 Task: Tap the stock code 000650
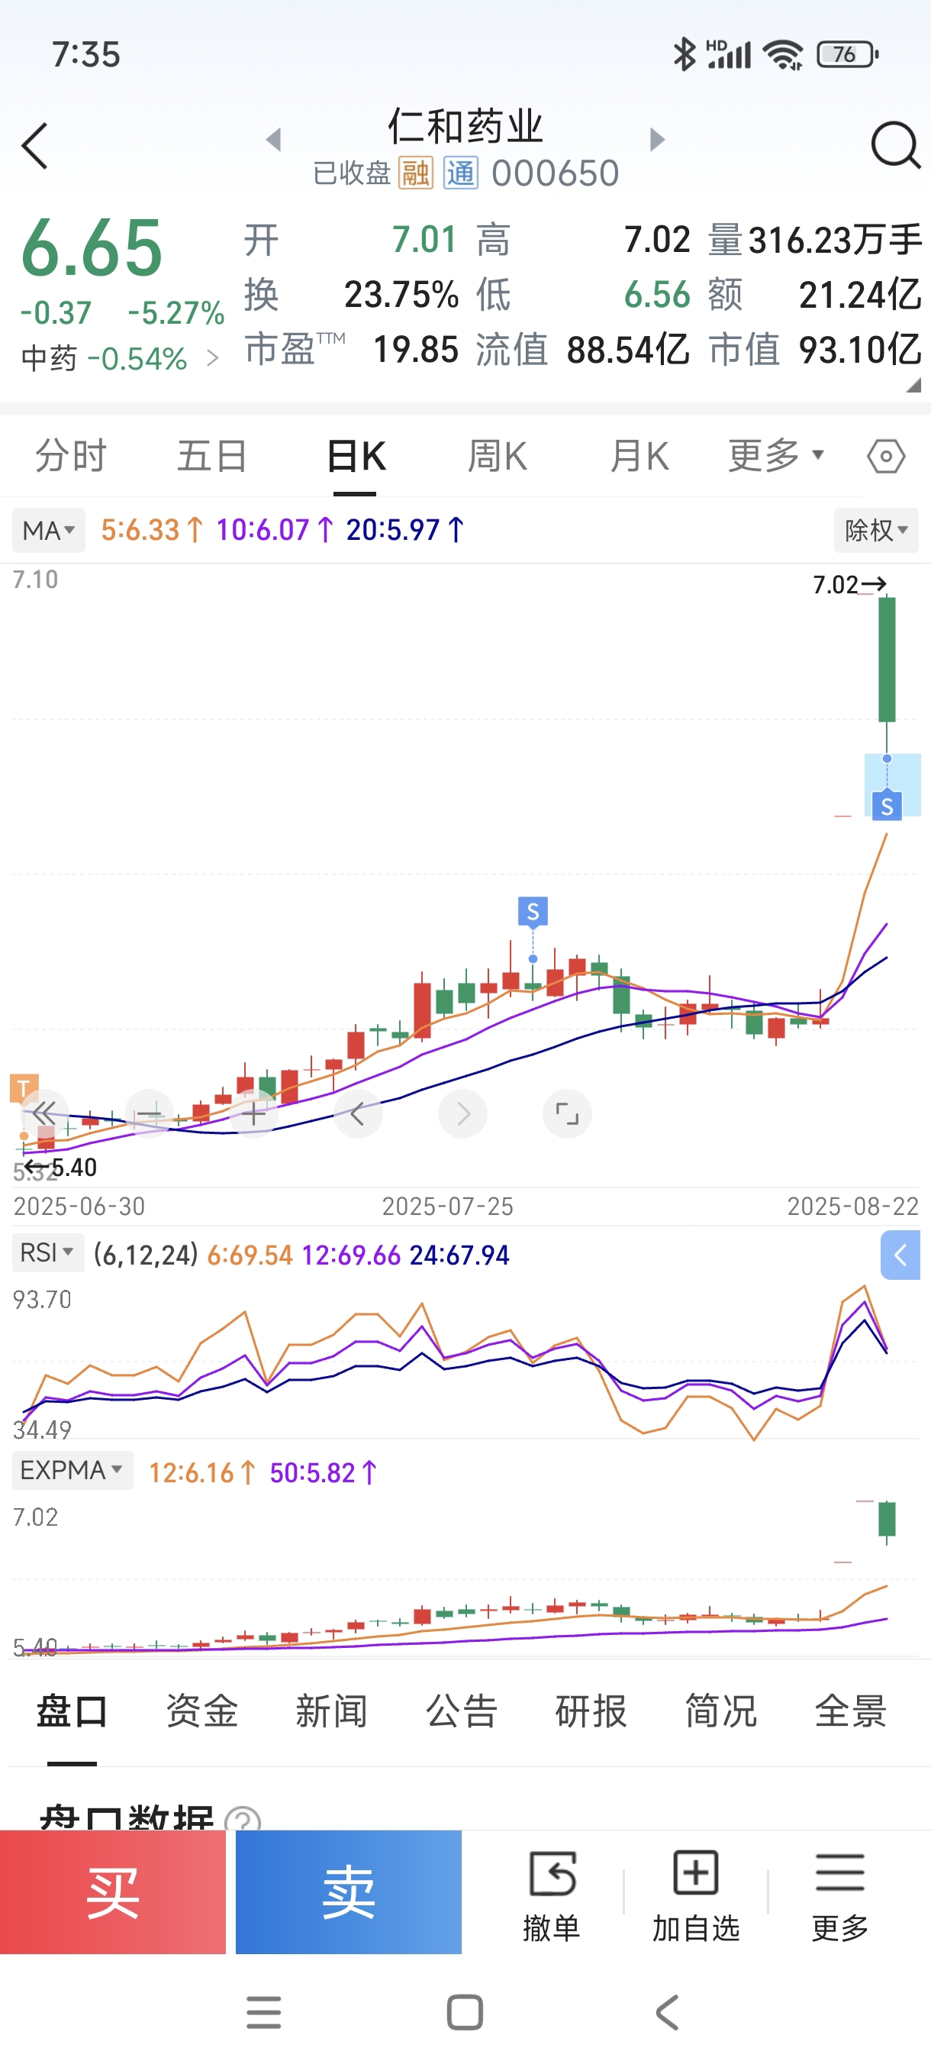(555, 173)
